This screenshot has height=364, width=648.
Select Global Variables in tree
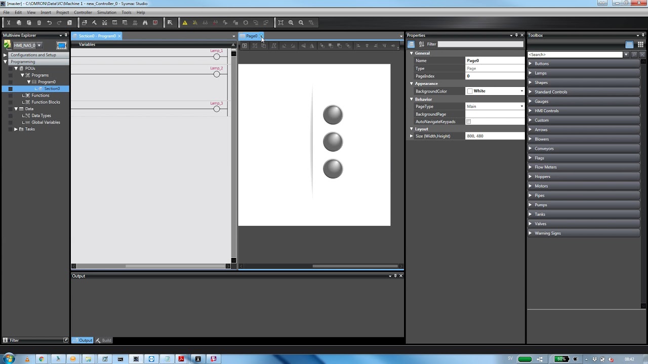(46, 122)
